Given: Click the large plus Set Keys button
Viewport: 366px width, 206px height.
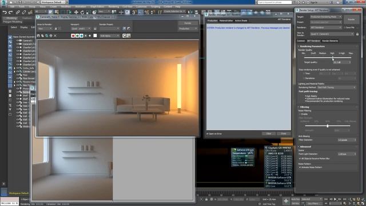Looking at the screenshot, I should (286, 201).
